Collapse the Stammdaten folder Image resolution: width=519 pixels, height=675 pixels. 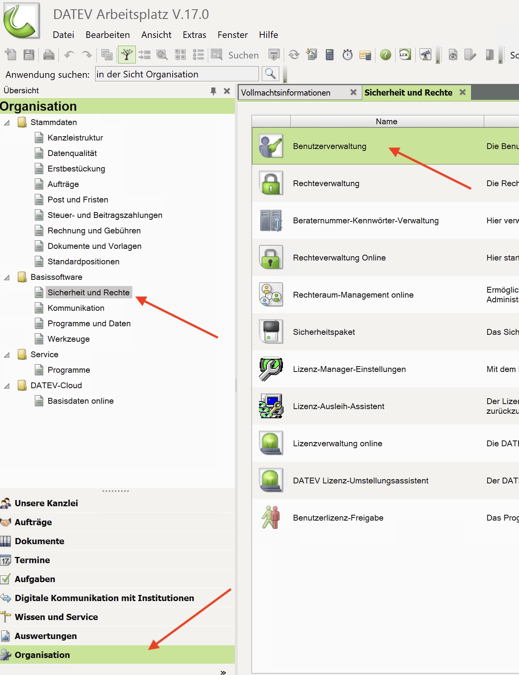[7, 123]
